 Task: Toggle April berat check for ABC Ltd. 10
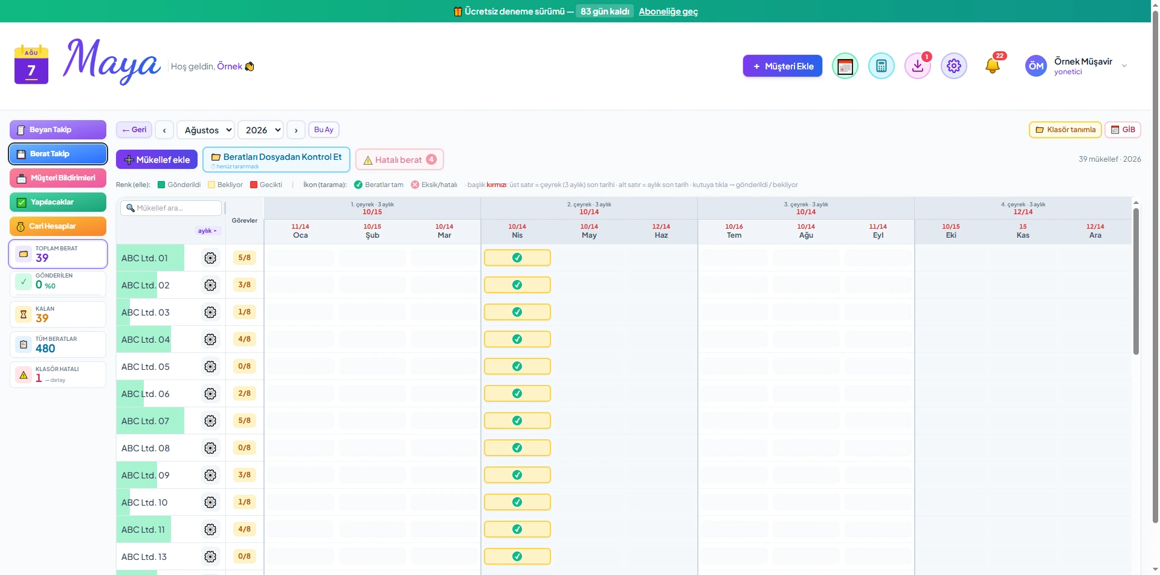click(517, 502)
